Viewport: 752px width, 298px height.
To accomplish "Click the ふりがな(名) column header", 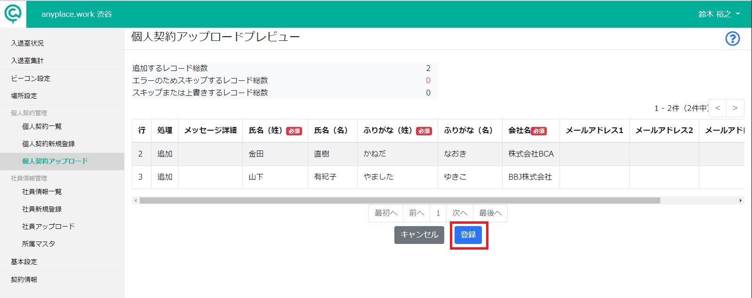I will [470, 131].
